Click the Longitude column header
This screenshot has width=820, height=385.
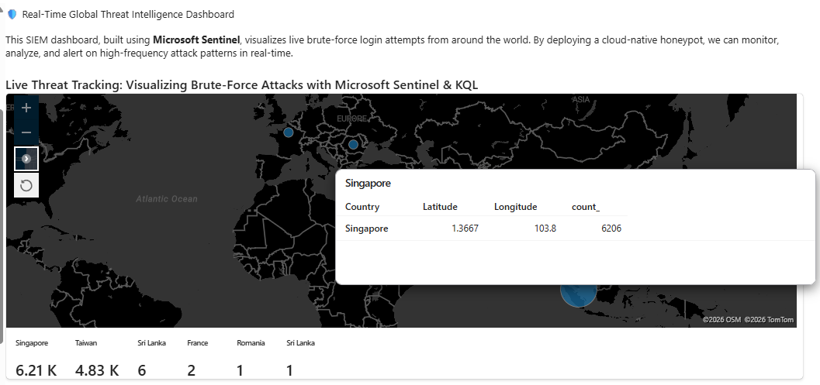click(516, 207)
